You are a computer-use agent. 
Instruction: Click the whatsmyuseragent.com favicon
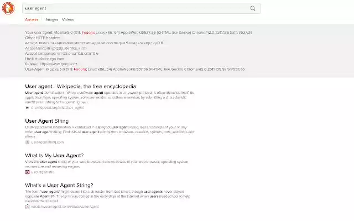[27, 207]
